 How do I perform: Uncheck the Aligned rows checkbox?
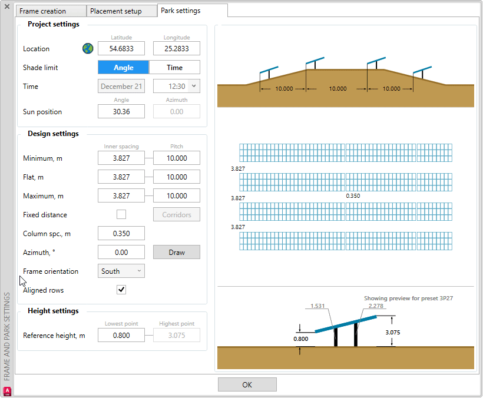[121, 290]
